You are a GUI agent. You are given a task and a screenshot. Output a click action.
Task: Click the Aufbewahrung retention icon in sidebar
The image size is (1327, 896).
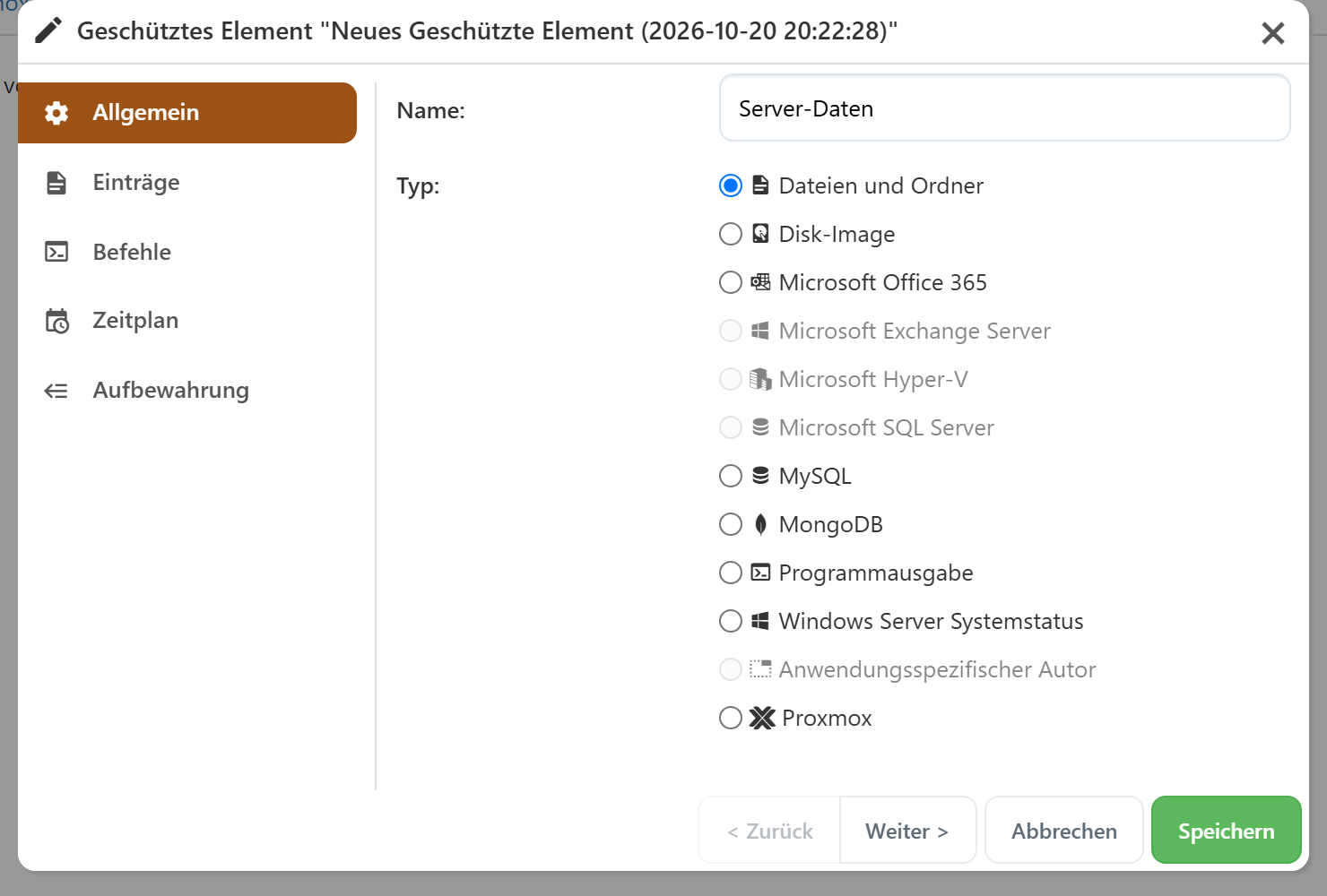click(x=56, y=391)
